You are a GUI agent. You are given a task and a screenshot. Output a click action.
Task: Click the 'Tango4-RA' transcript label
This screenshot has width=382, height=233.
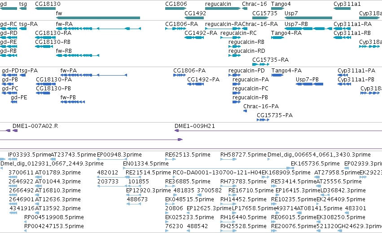click(286, 33)
